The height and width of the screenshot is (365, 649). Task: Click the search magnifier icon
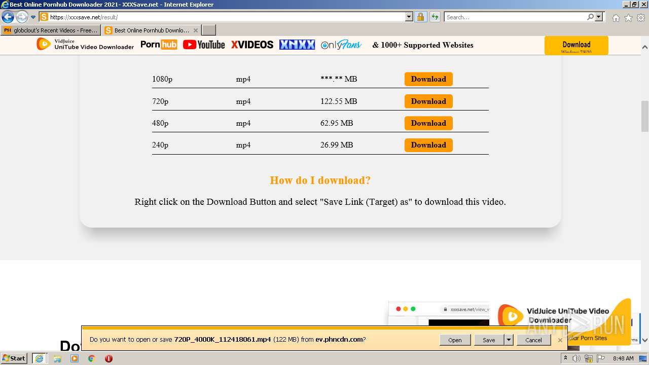pos(590,17)
